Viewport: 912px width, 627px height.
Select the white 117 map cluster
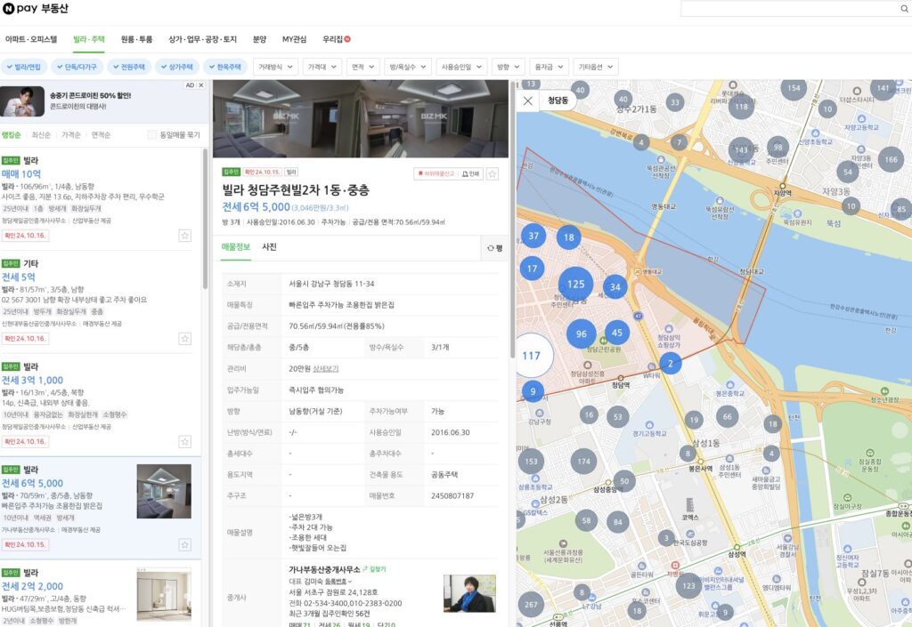point(532,356)
